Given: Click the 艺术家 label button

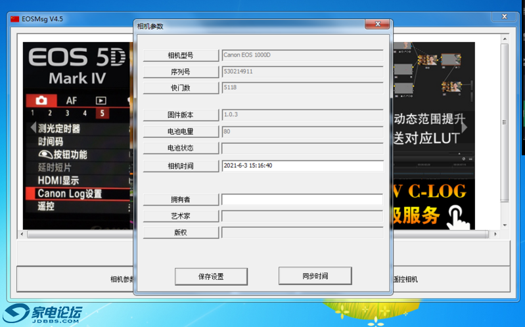Looking at the screenshot, I should pyautogui.click(x=181, y=216).
